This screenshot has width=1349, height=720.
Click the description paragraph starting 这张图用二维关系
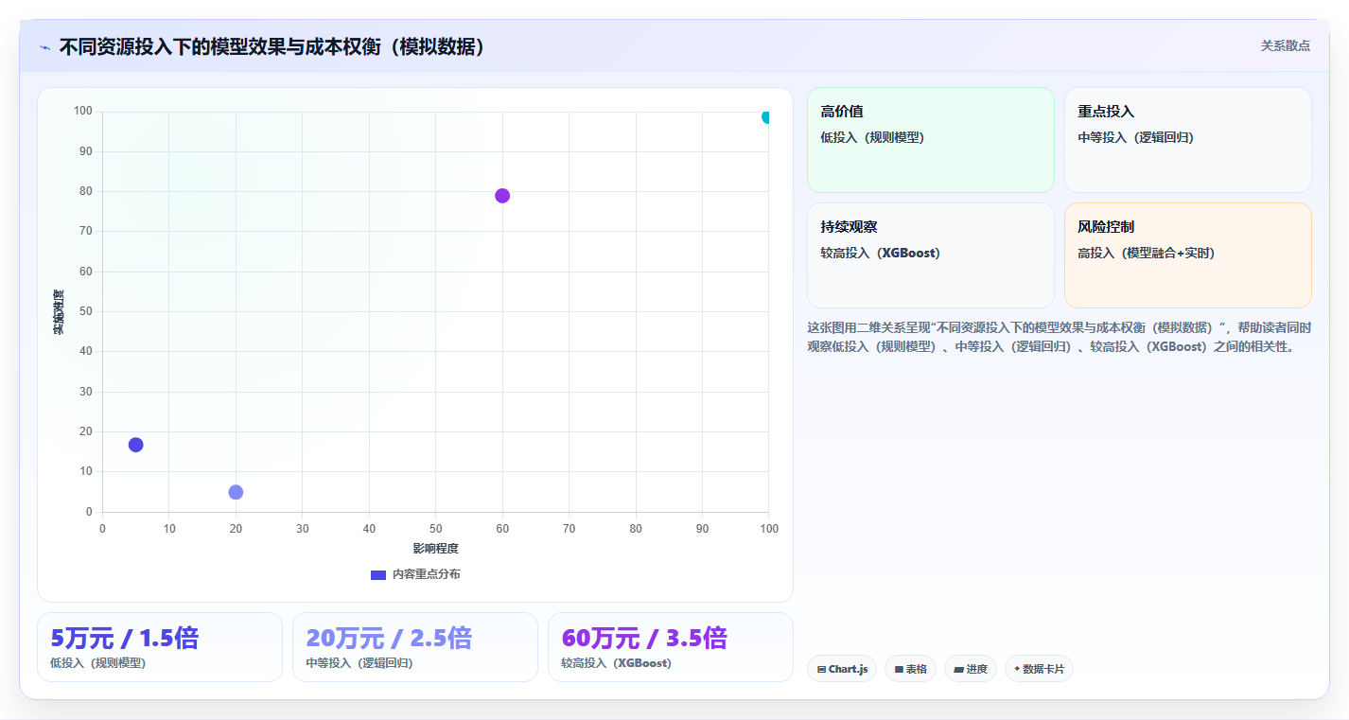click(x=1059, y=337)
